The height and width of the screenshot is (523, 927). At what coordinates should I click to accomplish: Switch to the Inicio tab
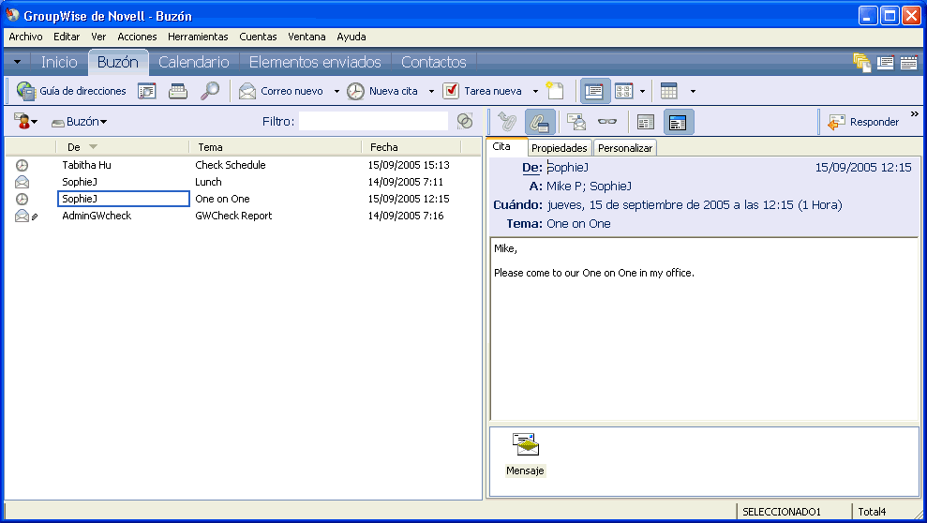pyautogui.click(x=59, y=62)
